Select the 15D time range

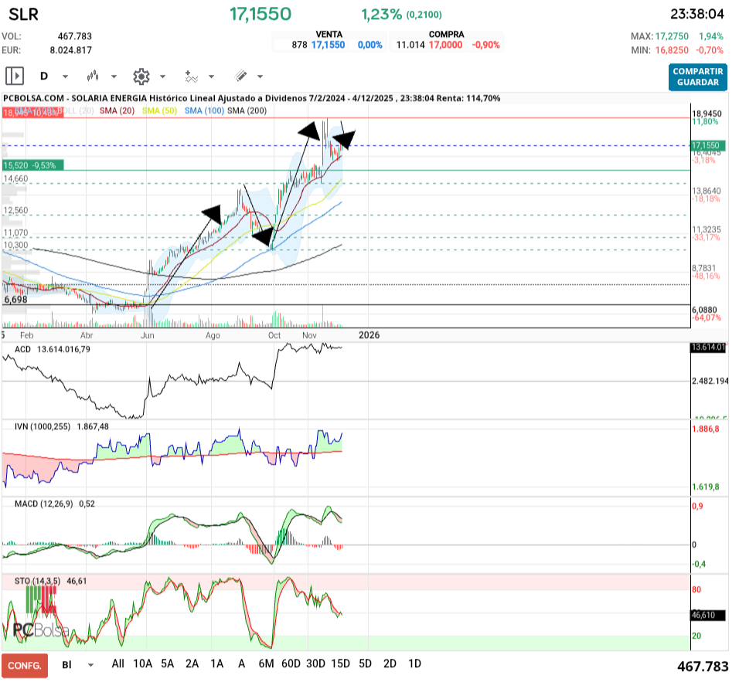click(x=340, y=663)
